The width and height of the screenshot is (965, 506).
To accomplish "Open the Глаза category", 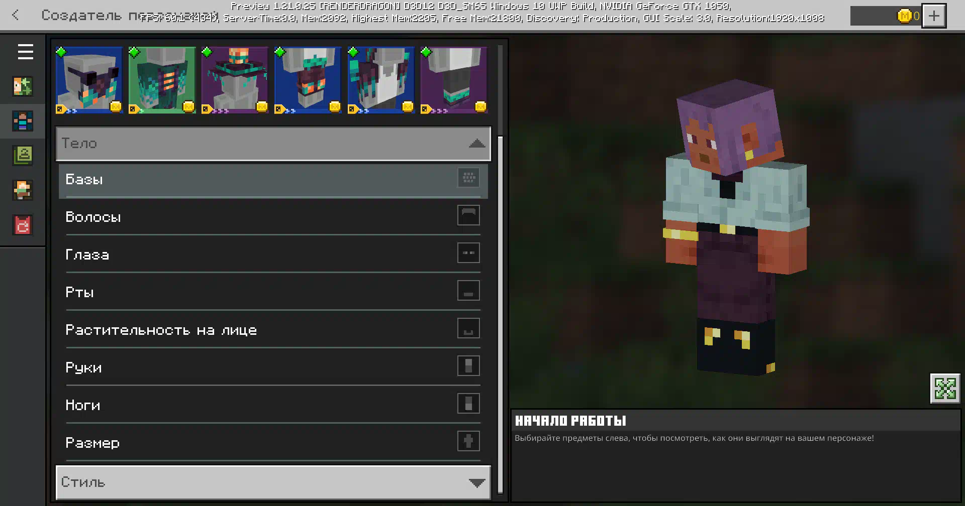I will pyautogui.click(x=273, y=255).
